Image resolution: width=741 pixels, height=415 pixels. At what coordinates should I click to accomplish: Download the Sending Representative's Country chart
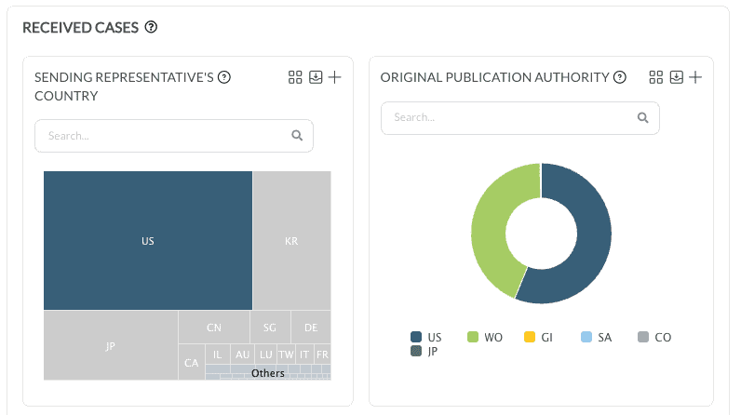[316, 77]
